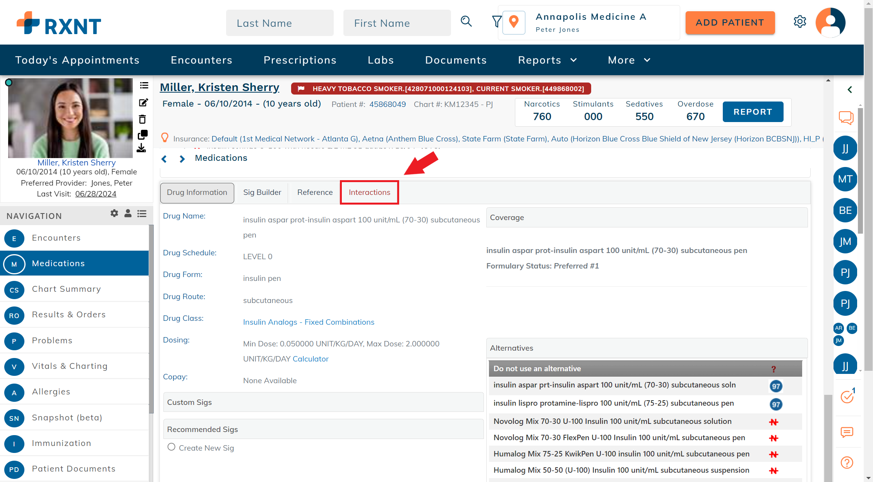Click the copy icon beside patient photo
The width and height of the screenshot is (873, 482).
tap(142, 135)
